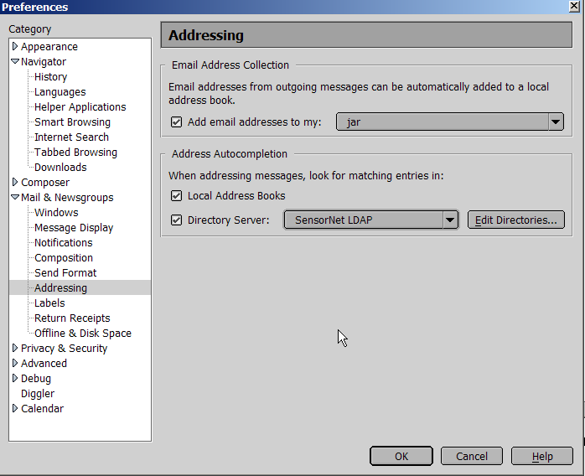Screen dimensions: 585x476
Task: Toggle the Add email addresses checkbox
Action: [x=176, y=122]
